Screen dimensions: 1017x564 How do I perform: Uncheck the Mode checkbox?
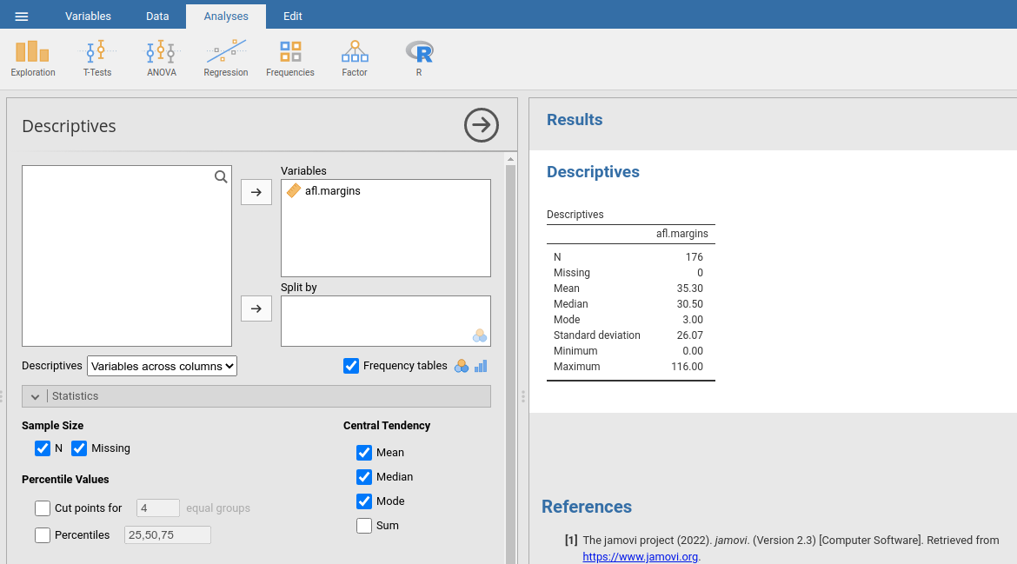tap(364, 501)
